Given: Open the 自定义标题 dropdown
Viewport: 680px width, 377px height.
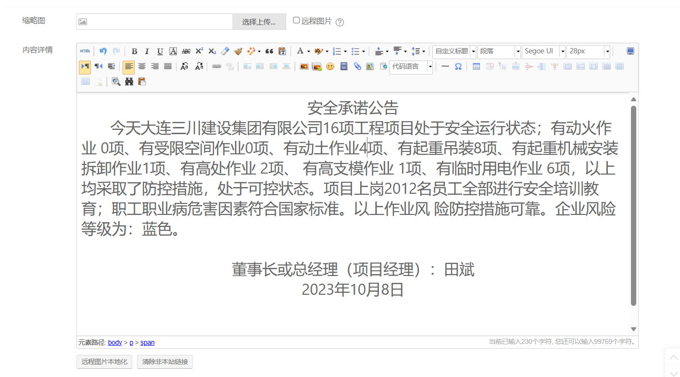Looking at the screenshot, I should [454, 51].
